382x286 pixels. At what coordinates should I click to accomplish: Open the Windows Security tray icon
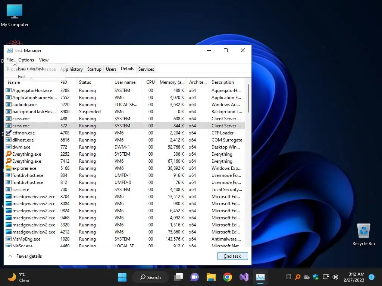pos(316,277)
